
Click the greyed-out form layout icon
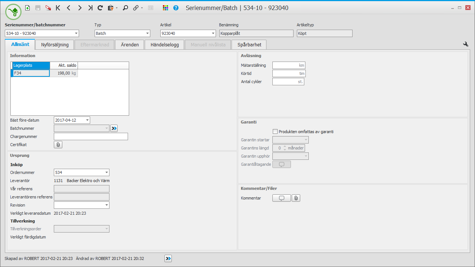[x=151, y=8]
